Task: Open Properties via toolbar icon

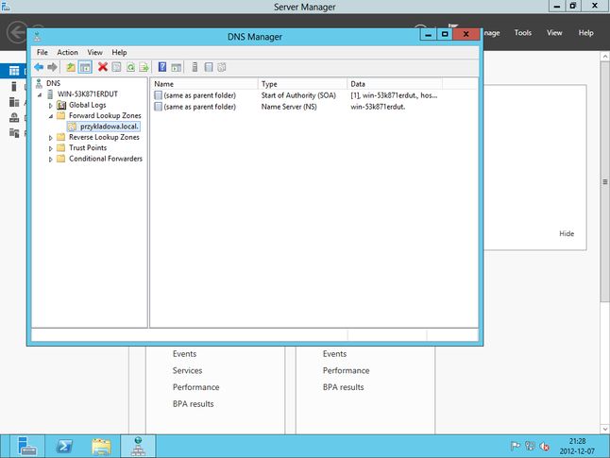Action: [116, 67]
